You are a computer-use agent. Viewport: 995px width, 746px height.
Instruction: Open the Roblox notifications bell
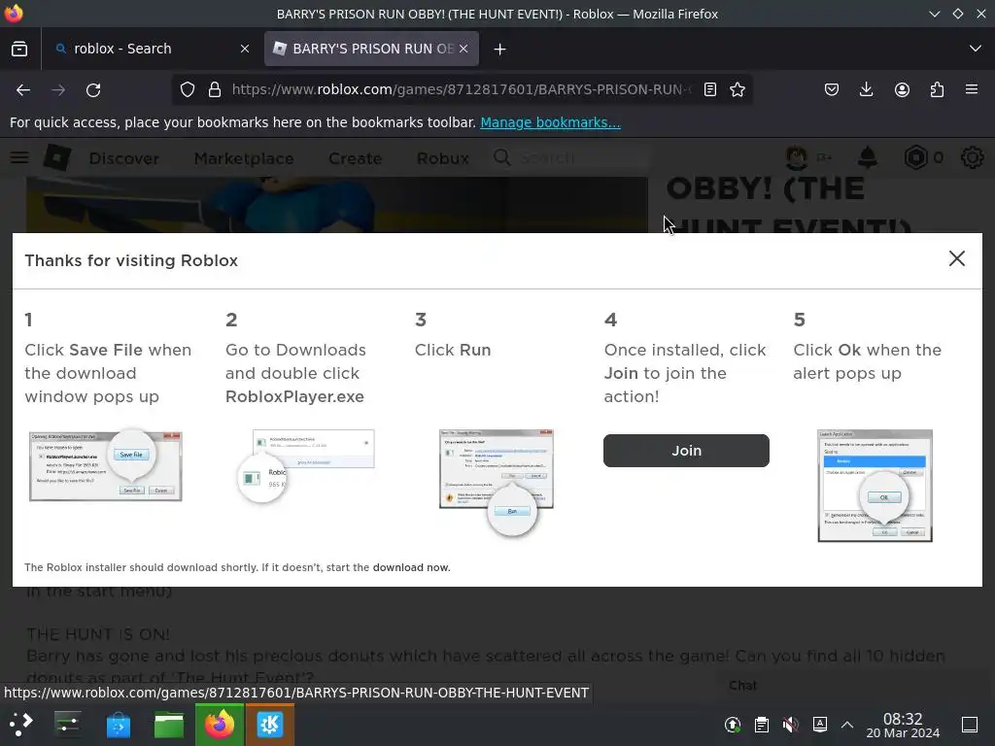point(868,157)
